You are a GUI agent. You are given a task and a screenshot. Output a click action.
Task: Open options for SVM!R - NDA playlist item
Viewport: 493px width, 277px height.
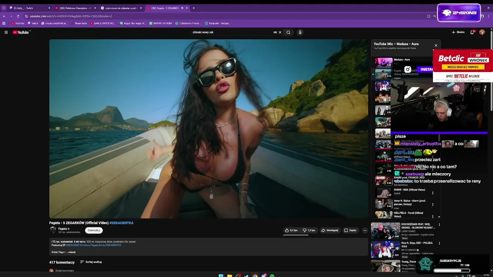click(x=433, y=193)
